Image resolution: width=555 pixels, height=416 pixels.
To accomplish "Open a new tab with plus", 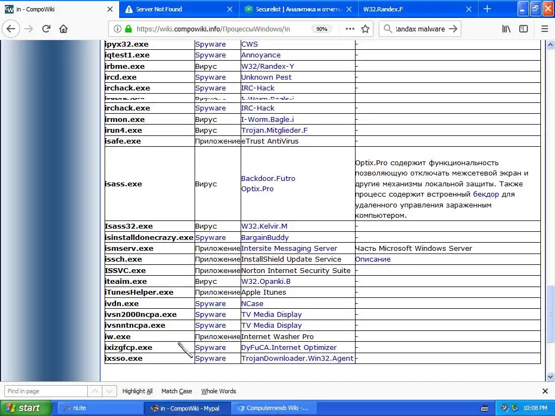I will (487, 9).
